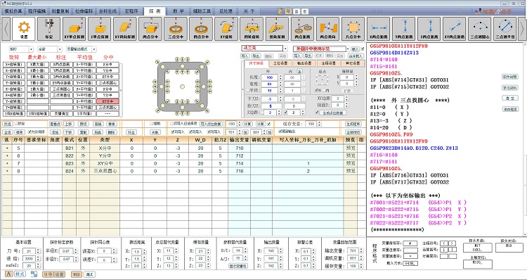Switch to the 批量复制 tab
Image resolution: width=527 pixels, height=280 pixels.
[60, 11]
